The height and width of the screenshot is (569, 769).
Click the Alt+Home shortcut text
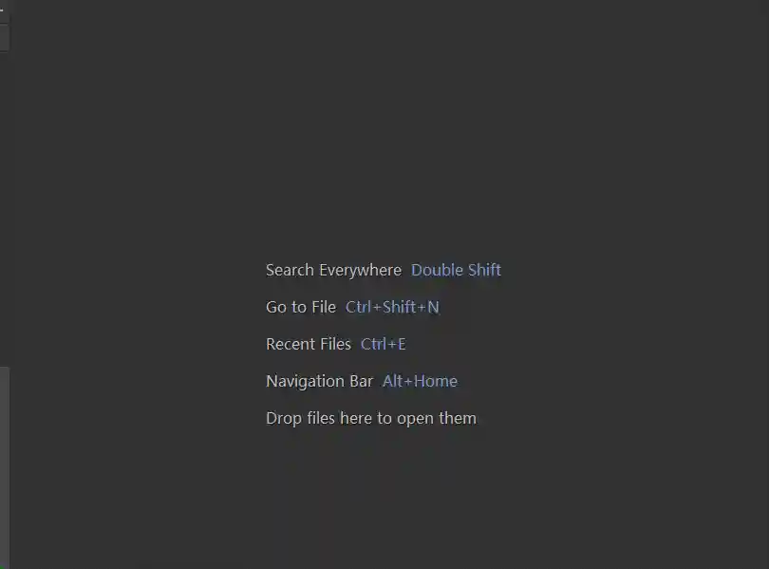[x=420, y=381]
